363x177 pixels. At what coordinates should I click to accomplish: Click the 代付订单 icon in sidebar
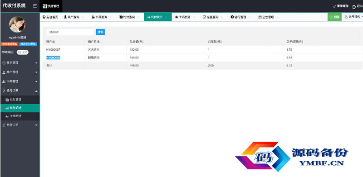(4, 91)
